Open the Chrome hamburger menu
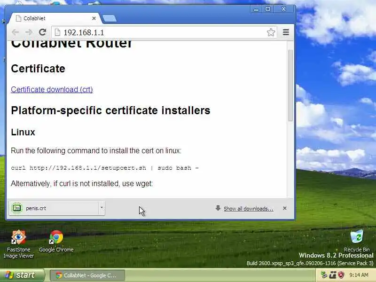Screen dimensions: 376x282 tap(286, 32)
